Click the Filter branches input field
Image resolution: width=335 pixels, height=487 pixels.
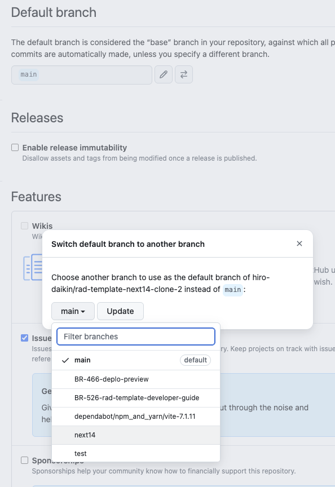click(135, 337)
